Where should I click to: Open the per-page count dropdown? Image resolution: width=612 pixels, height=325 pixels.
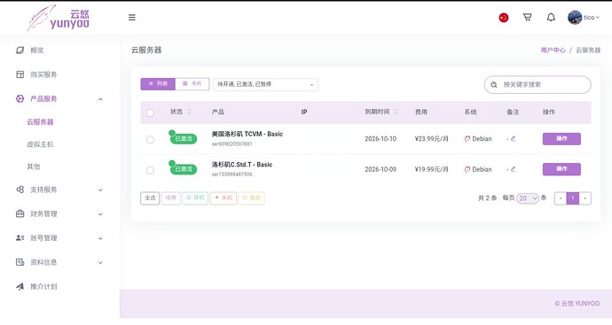(528, 198)
